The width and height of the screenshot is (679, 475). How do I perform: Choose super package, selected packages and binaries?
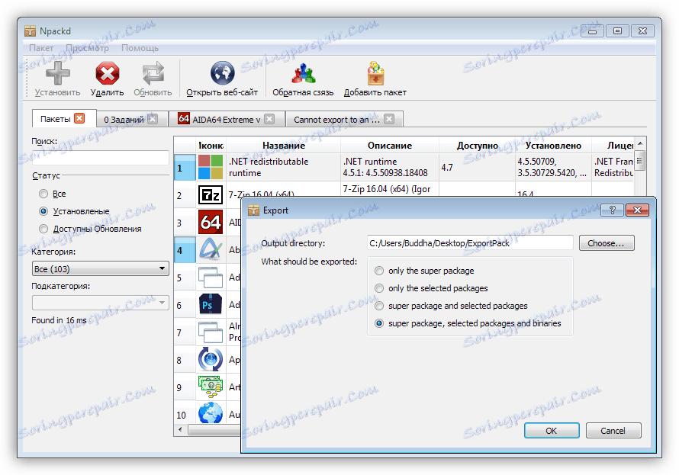(379, 323)
